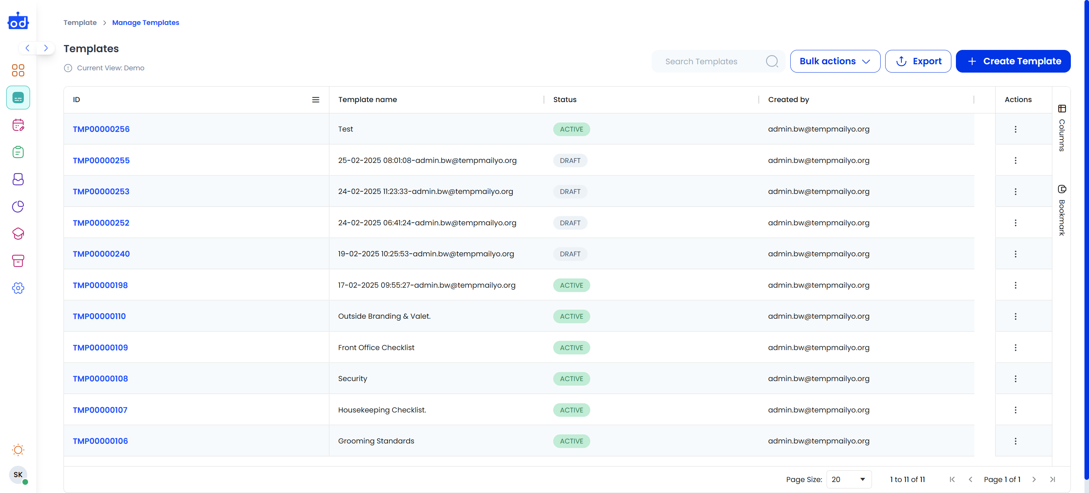The height and width of the screenshot is (493, 1089).
Task: Open the Bookmark side panel
Action: pyautogui.click(x=1061, y=211)
